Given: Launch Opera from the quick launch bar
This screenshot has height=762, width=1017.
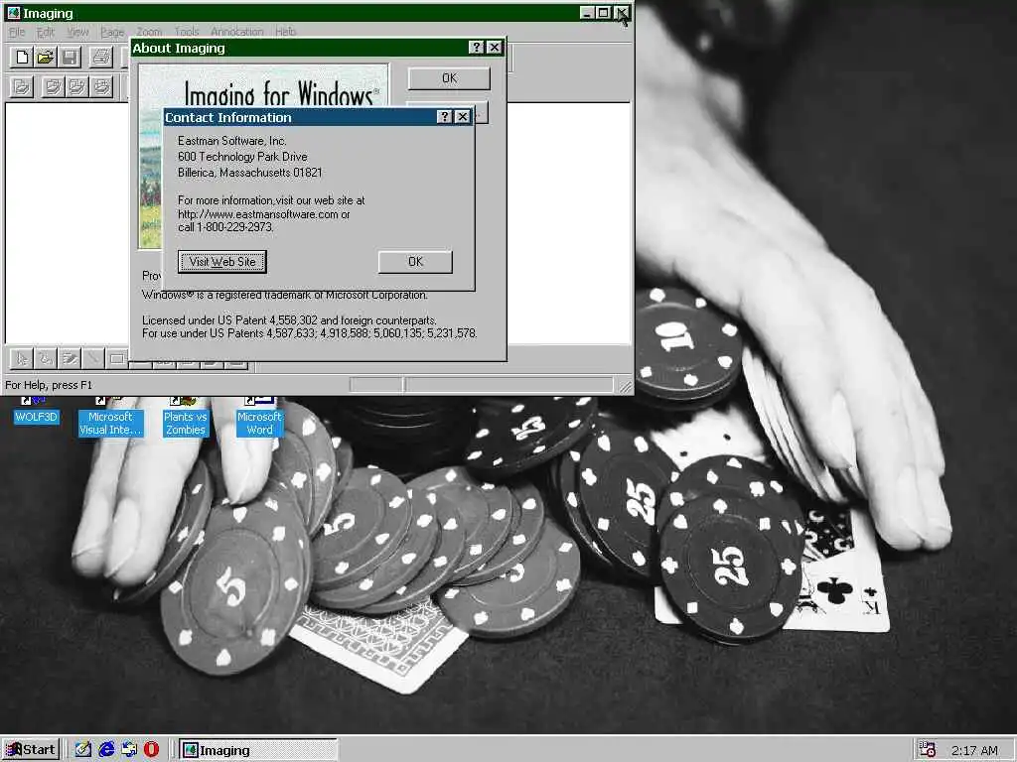Looking at the screenshot, I should pyautogui.click(x=151, y=750).
